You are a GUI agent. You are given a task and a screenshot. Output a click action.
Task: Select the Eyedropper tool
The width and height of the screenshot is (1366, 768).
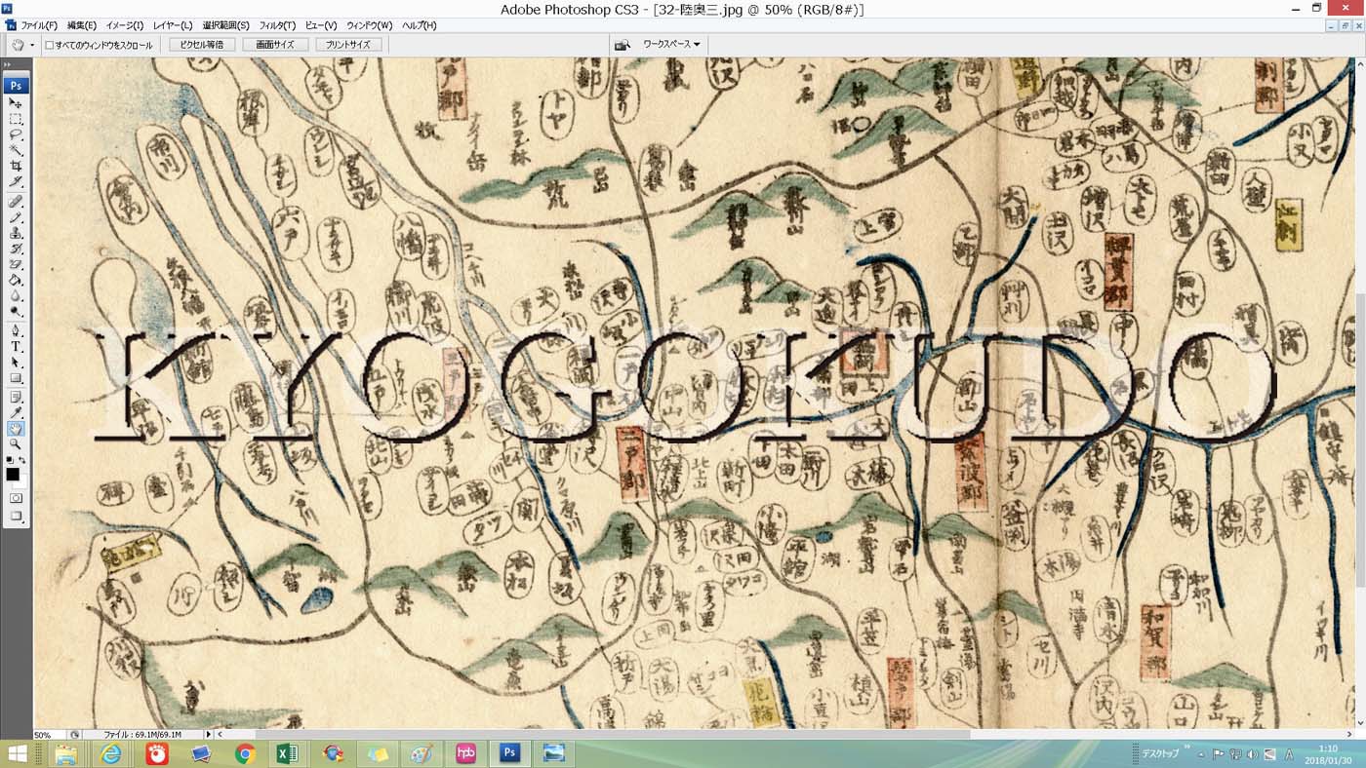[x=16, y=412]
